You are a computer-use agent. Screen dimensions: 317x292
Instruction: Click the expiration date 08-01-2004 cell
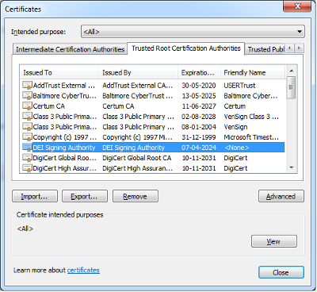199,127
